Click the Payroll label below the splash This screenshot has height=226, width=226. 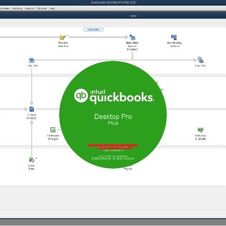coord(128,169)
